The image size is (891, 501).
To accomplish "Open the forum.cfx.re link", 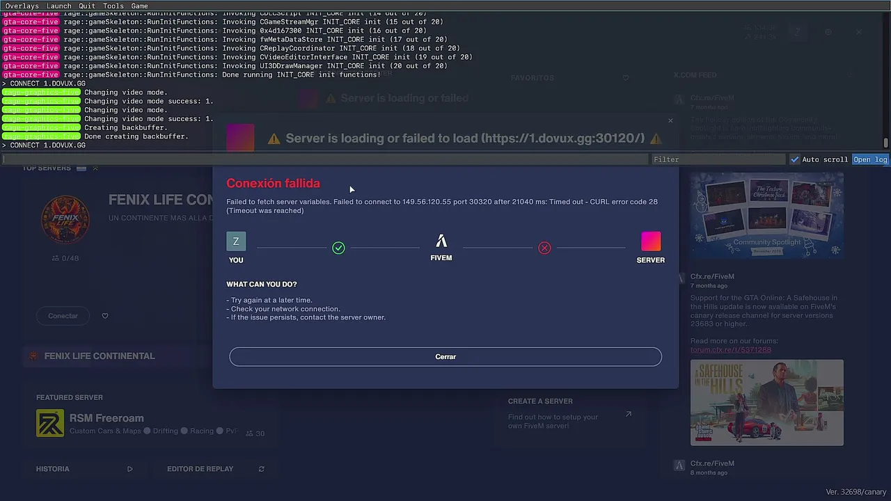I will (x=731, y=350).
